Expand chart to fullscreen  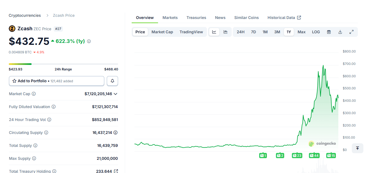pyautogui.click(x=351, y=32)
